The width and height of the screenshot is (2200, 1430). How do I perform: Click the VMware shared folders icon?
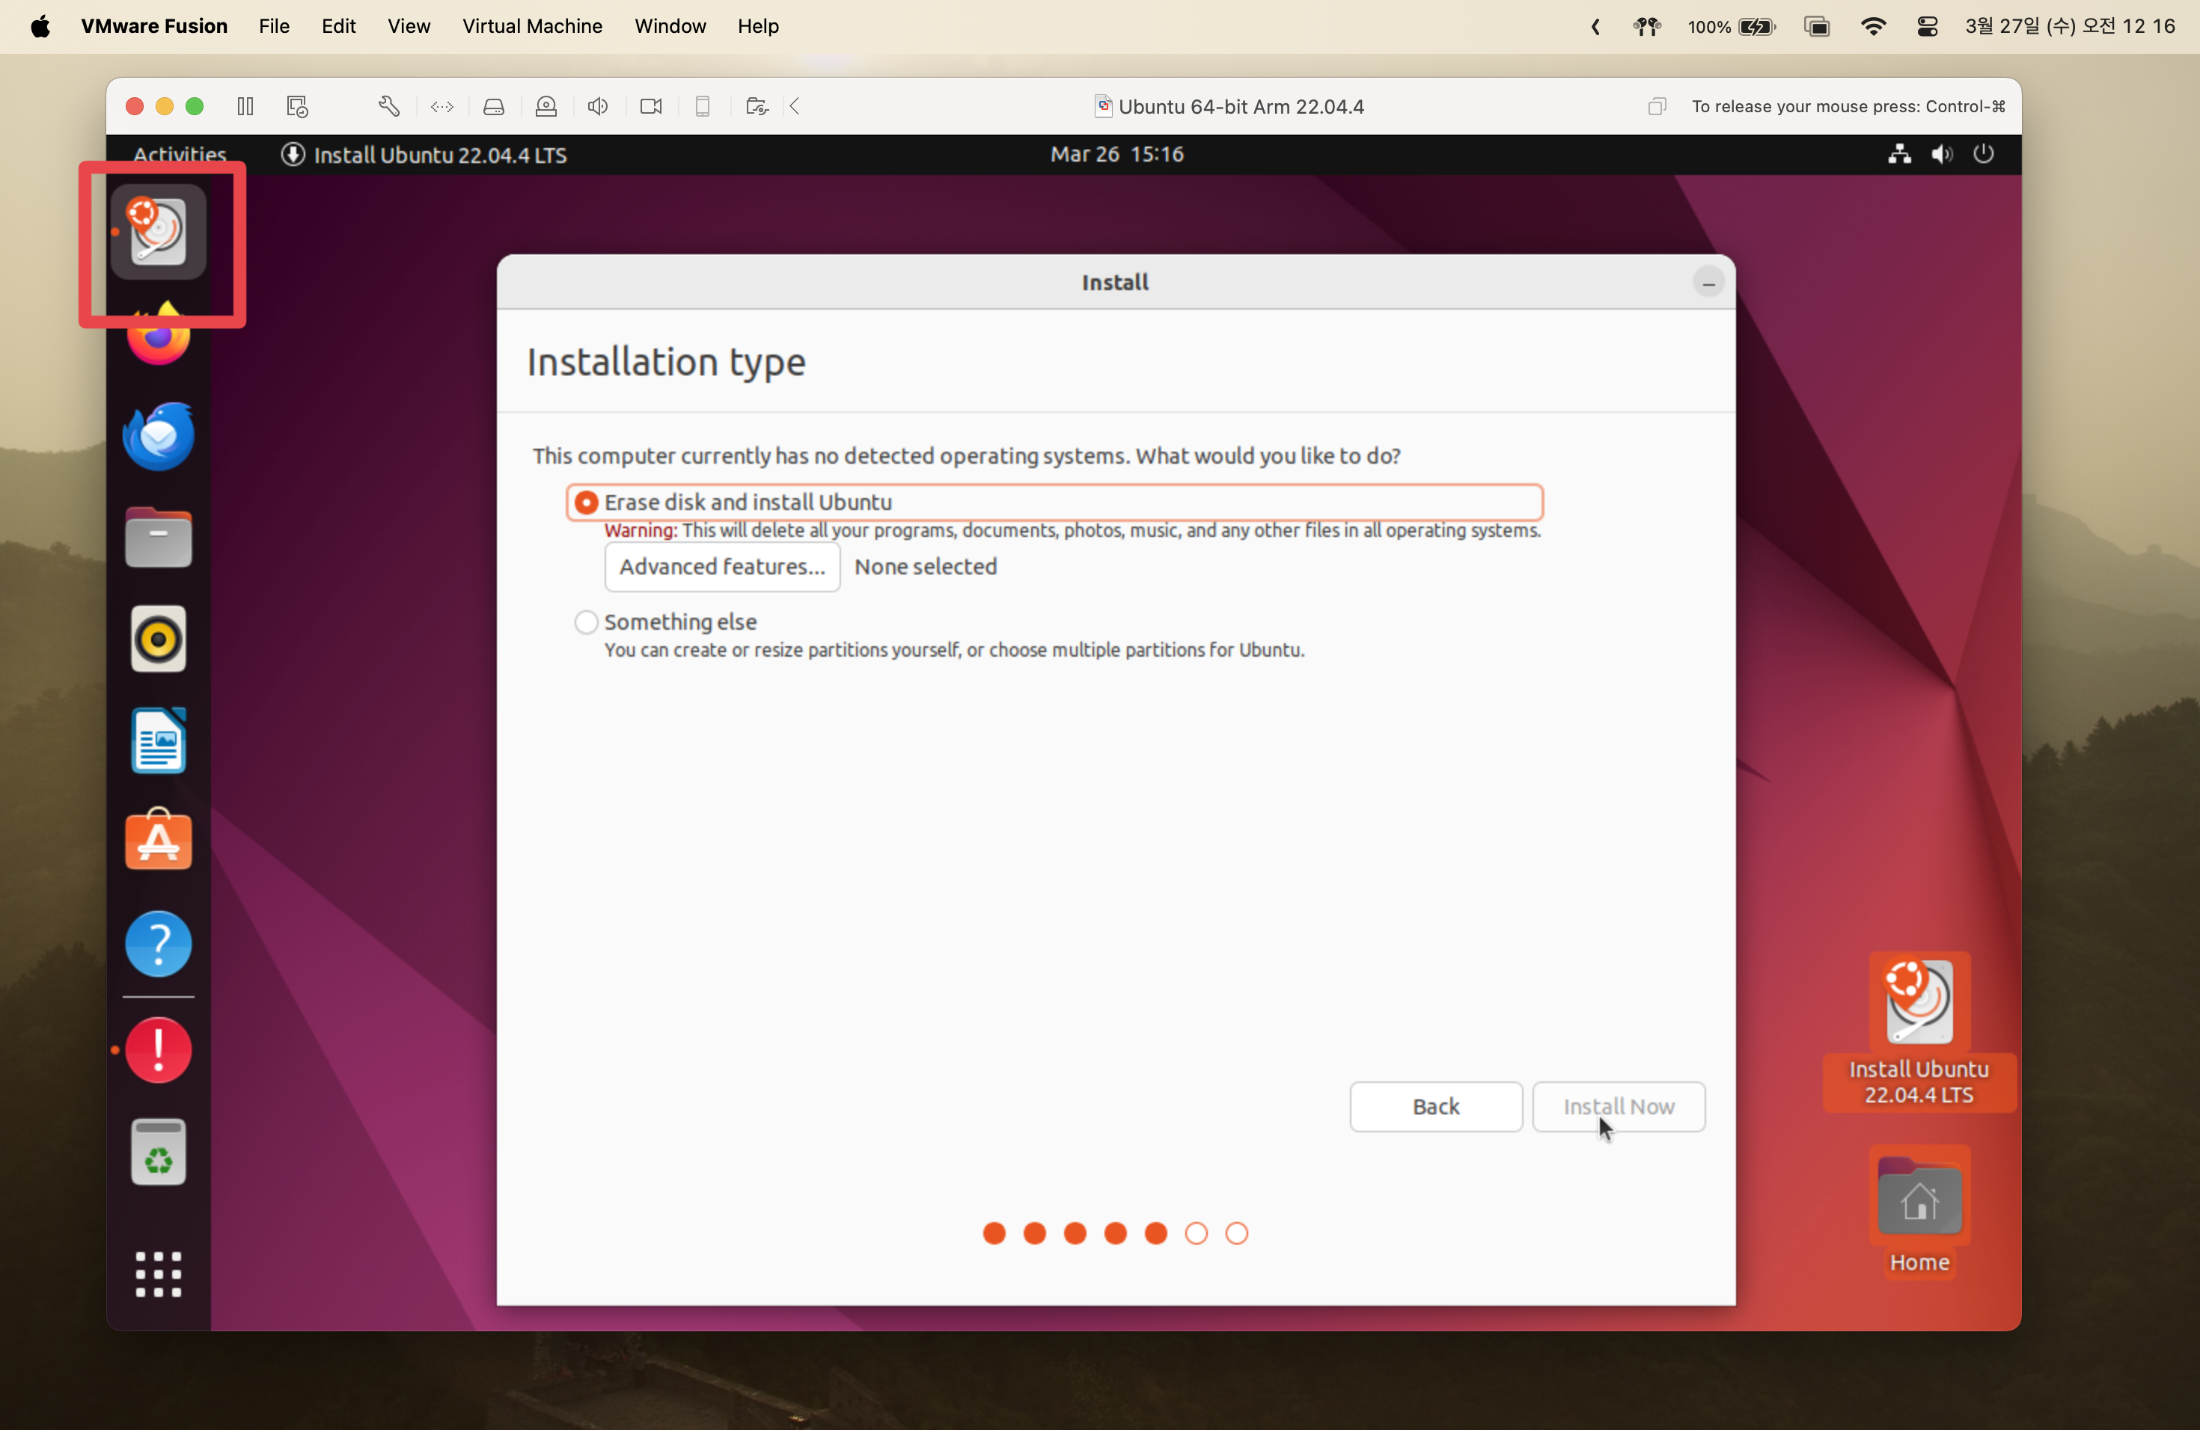tap(756, 106)
